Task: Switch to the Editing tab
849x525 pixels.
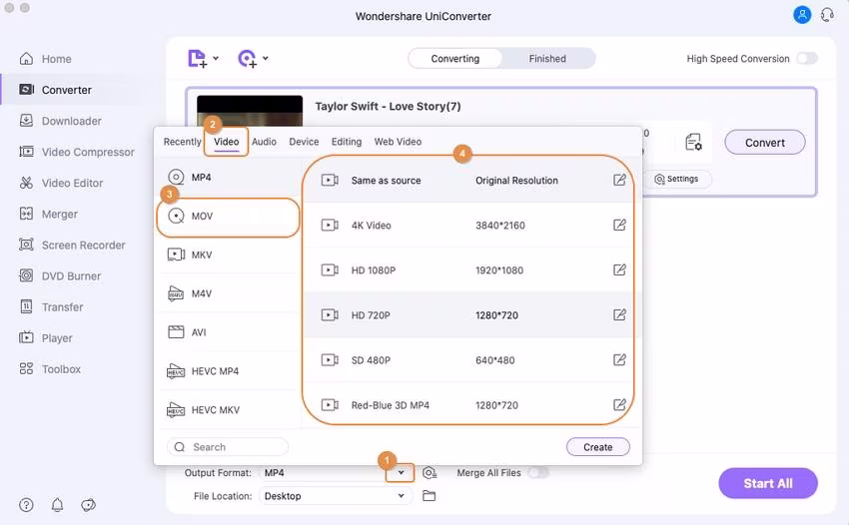Action: point(347,142)
